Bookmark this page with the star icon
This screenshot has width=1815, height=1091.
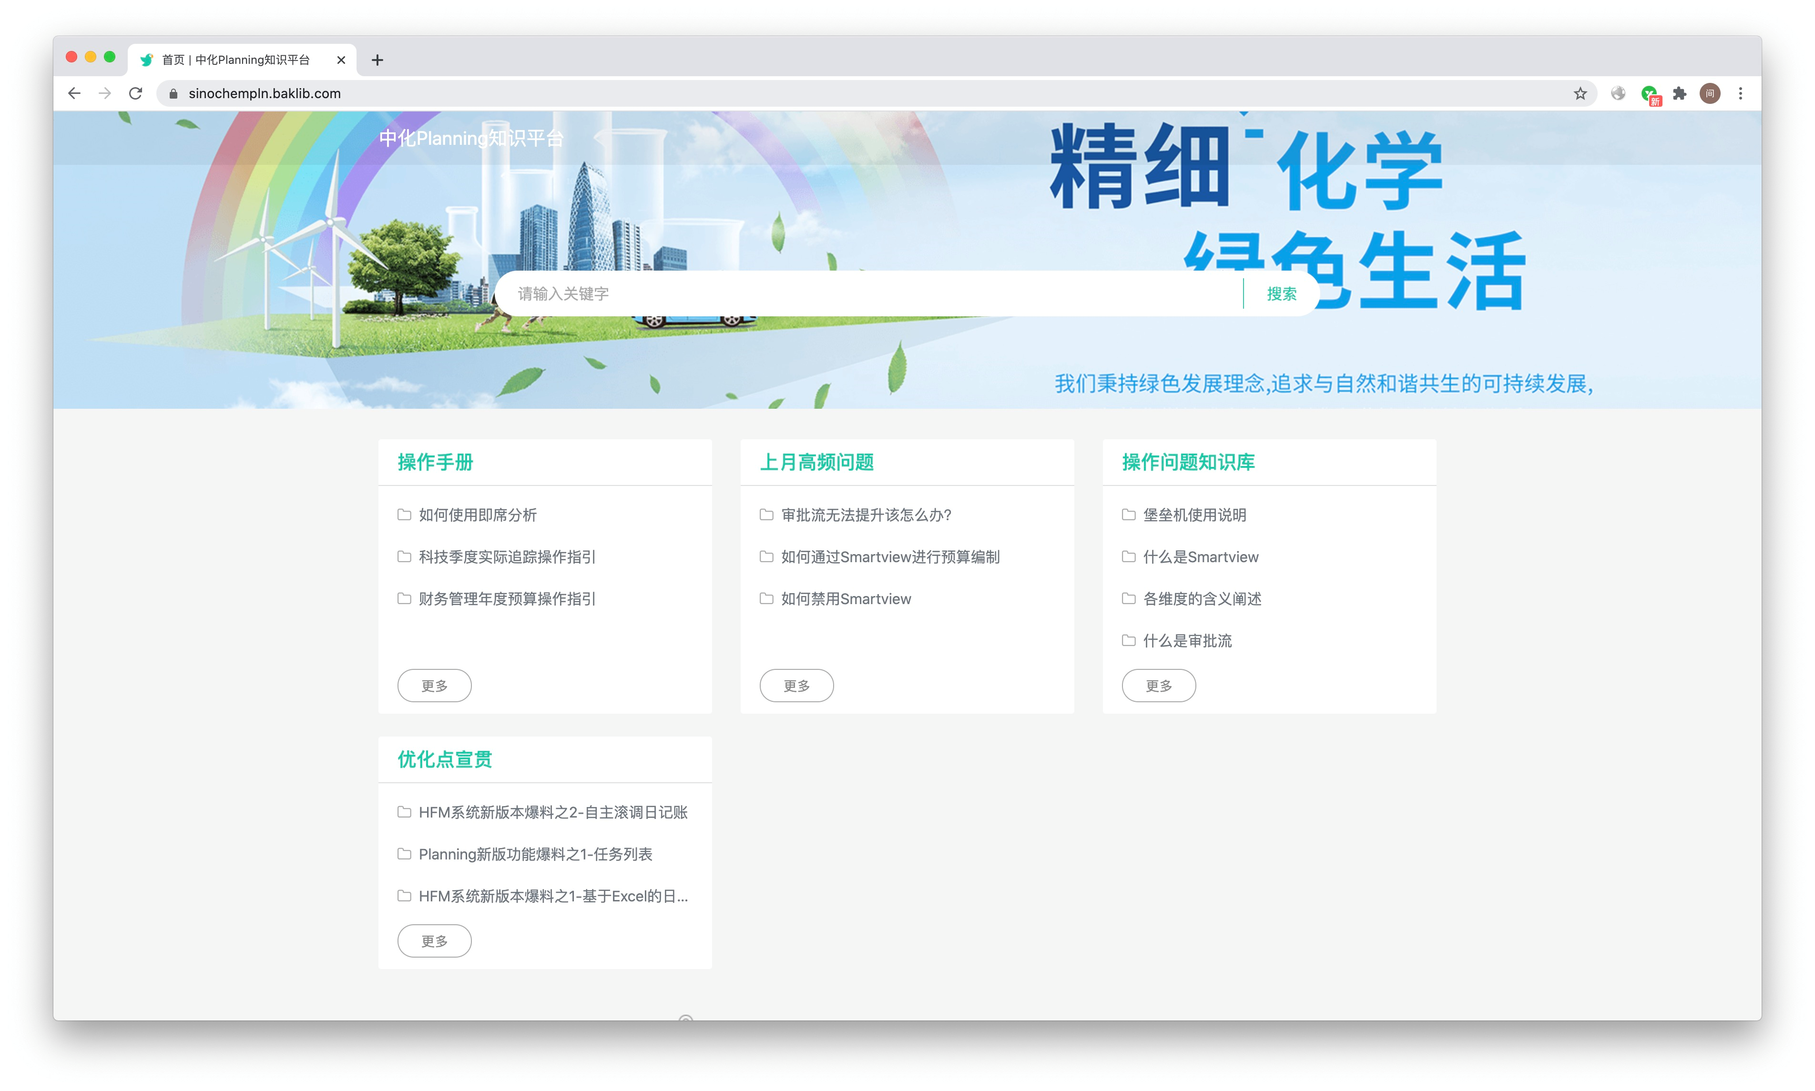(1580, 93)
